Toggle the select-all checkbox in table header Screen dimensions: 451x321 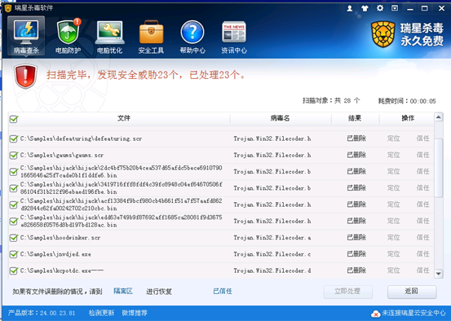click(14, 119)
